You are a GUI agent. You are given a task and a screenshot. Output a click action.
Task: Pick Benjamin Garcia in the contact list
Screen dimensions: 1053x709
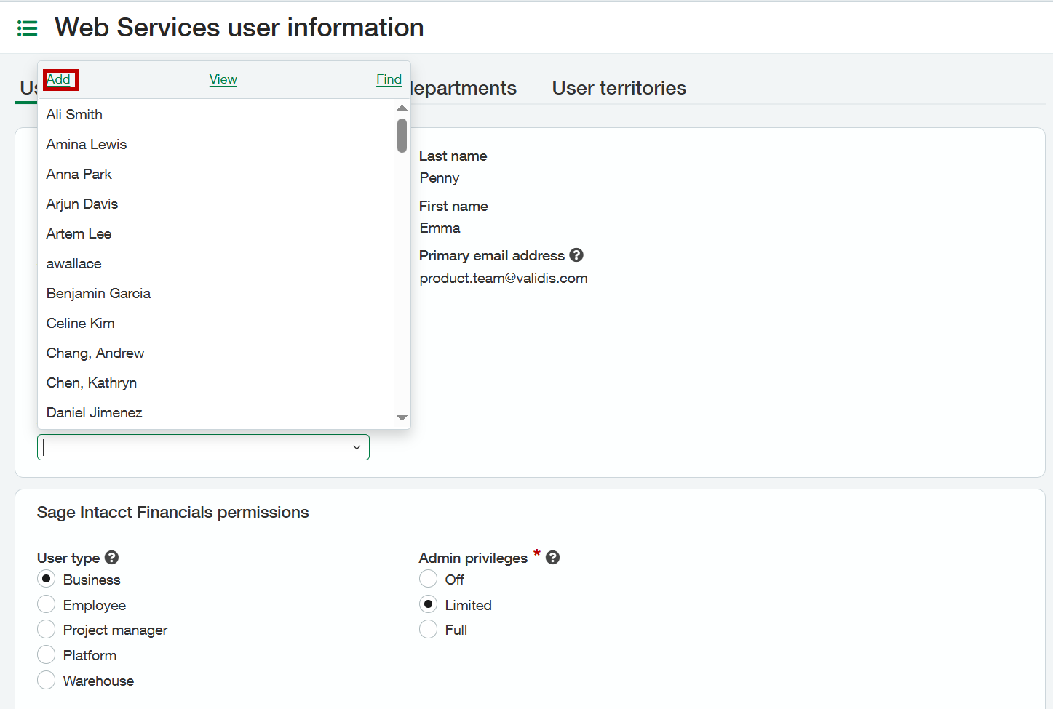pos(98,294)
